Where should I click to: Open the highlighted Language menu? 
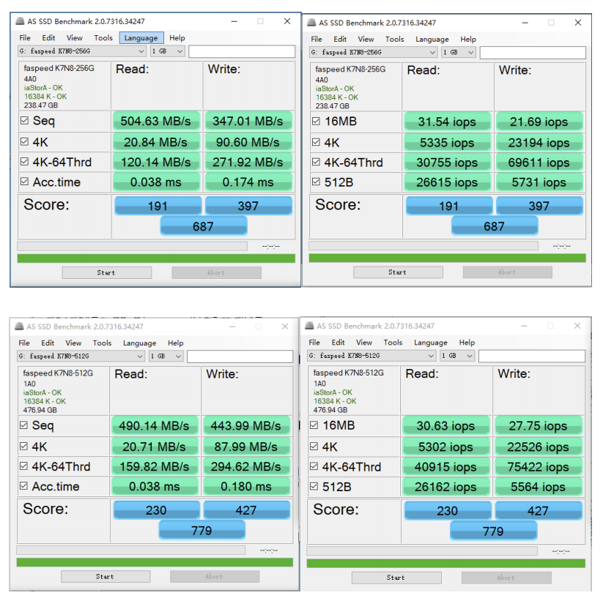141,38
